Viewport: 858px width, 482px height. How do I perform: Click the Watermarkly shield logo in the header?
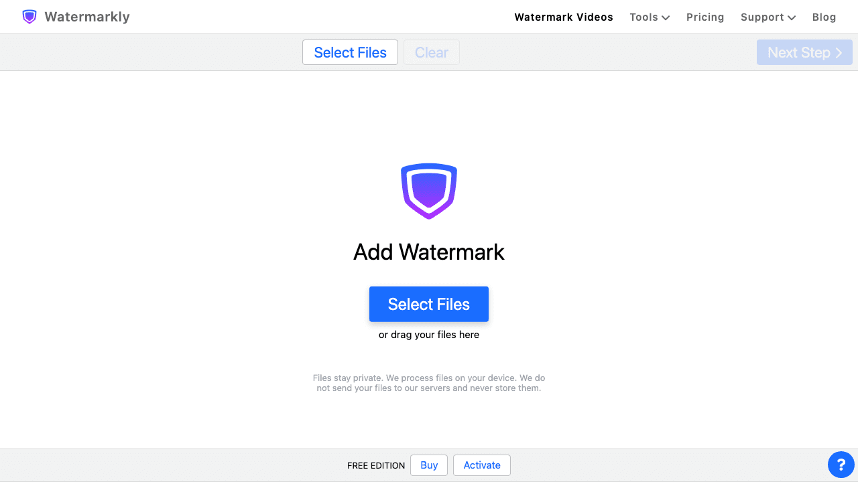pos(29,16)
